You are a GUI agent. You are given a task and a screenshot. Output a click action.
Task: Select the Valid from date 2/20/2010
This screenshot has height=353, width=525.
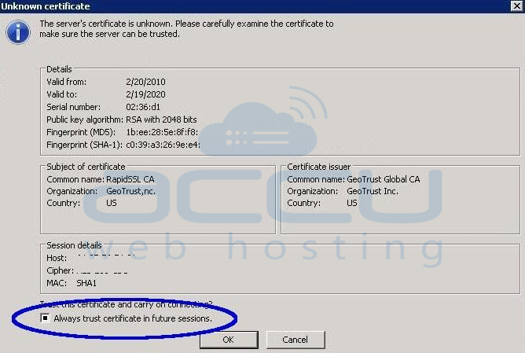pos(145,82)
